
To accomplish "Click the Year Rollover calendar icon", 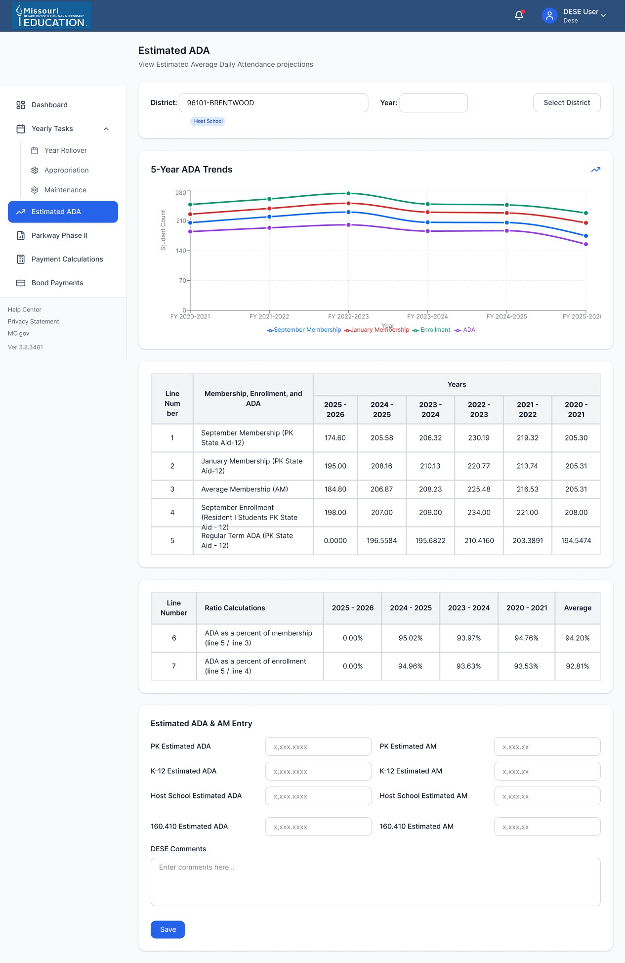I will pos(35,150).
